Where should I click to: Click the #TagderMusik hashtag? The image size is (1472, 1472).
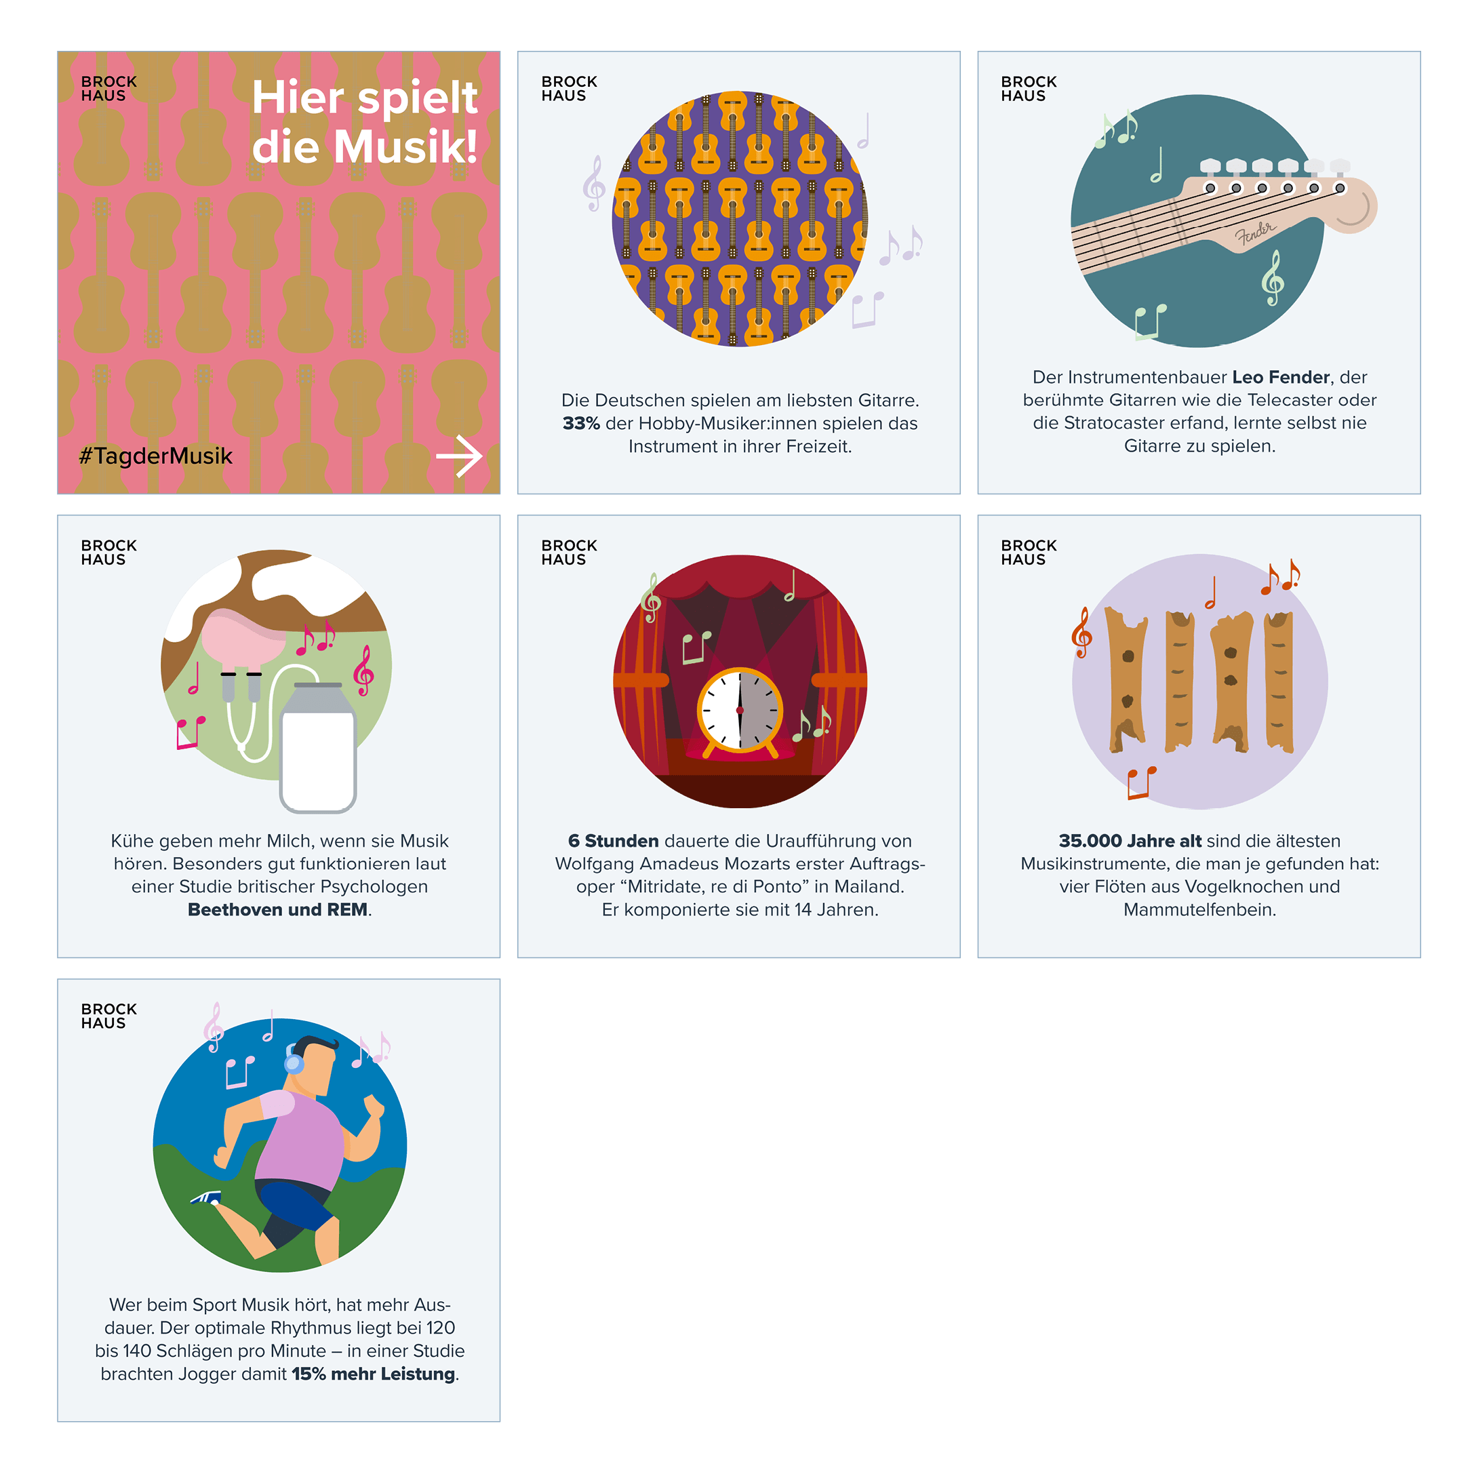(x=155, y=456)
